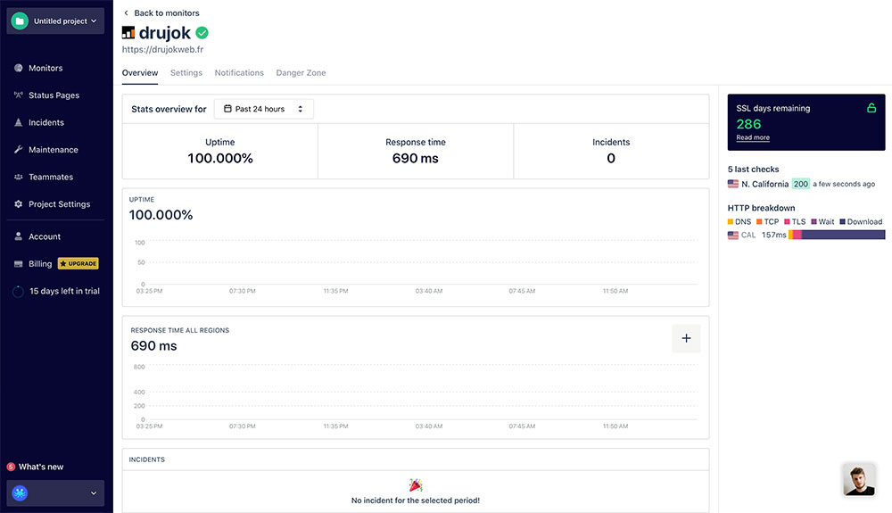Screen dimensions: 892x513
Task: Open the Untitled project dropdown
Action: click(x=55, y=21)
